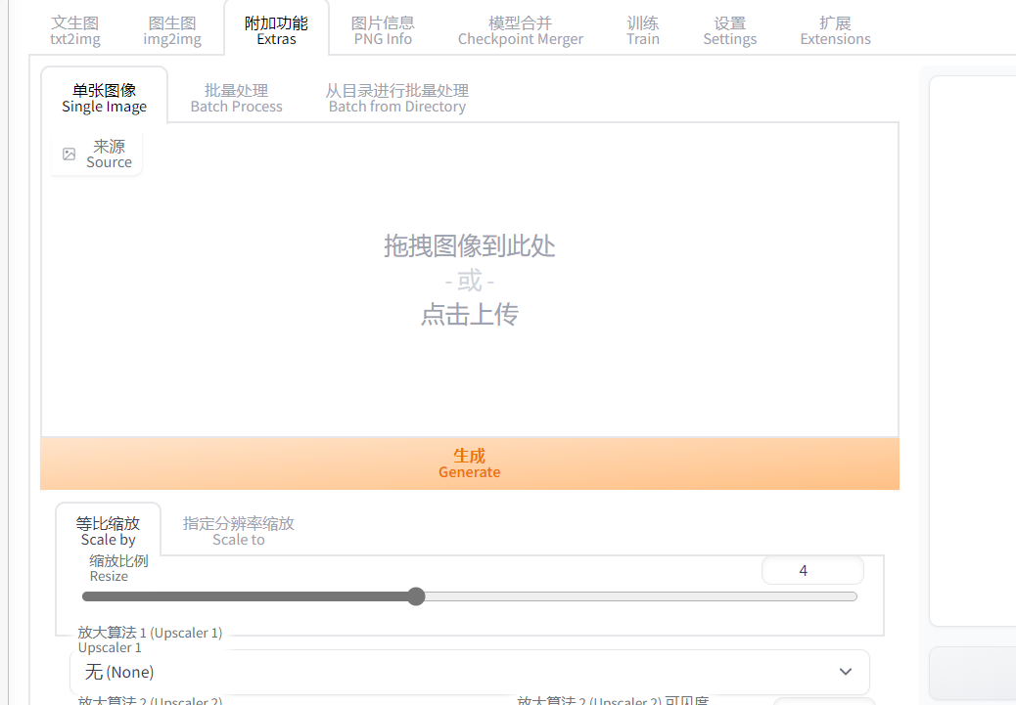
Task: Open the img2img tab
Action: [172, 31]
